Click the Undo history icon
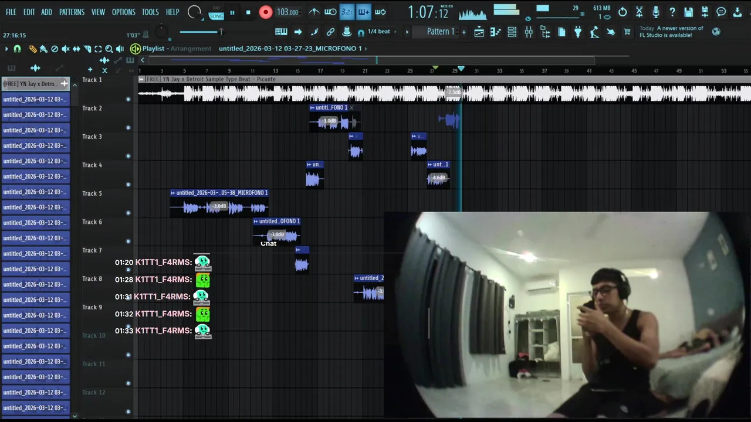 tap(623, 12)
